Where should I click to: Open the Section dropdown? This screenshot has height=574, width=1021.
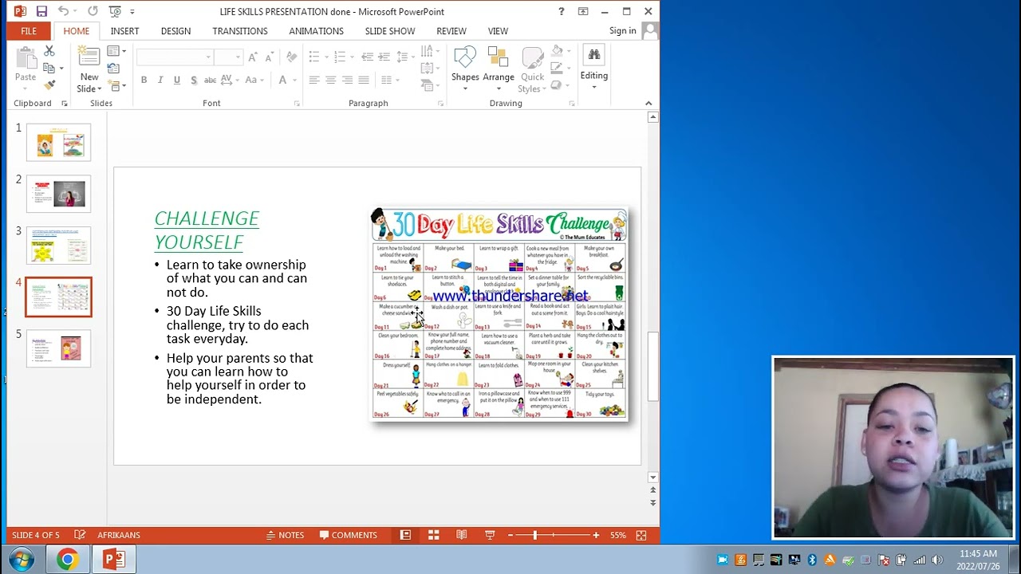pos(117,85)
